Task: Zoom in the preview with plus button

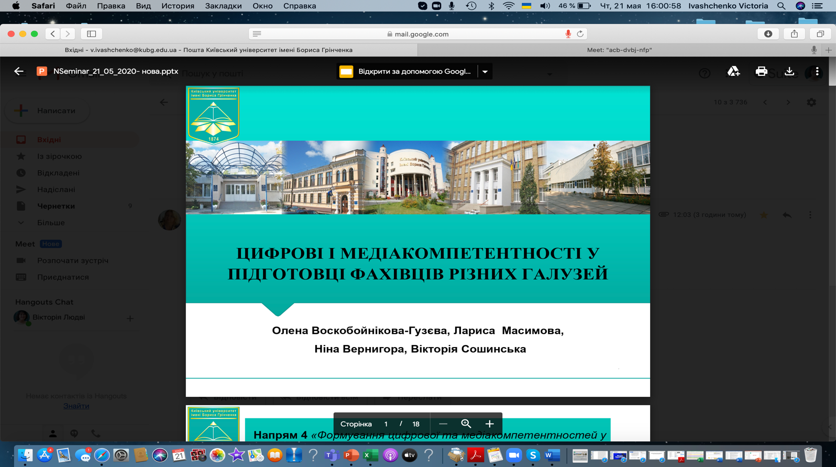Action: point(489,424)
